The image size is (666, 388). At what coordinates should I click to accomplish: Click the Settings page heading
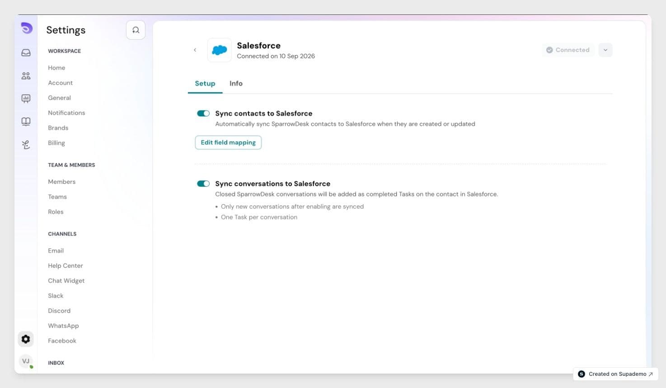[66, 30]
